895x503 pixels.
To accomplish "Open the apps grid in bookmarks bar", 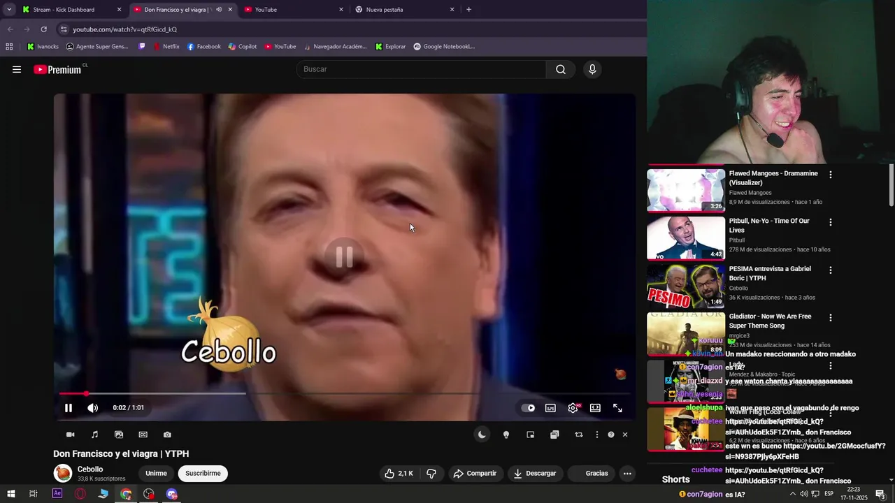I will coord(9,47).
